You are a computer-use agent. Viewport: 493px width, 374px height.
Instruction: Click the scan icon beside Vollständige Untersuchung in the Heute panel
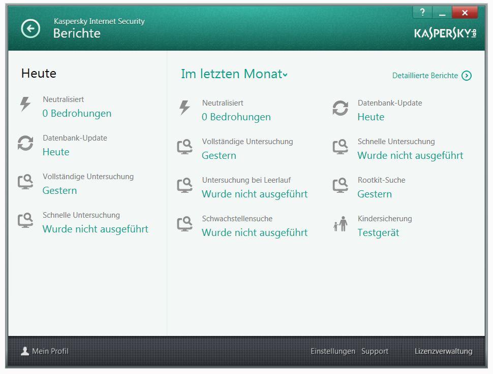25,182
